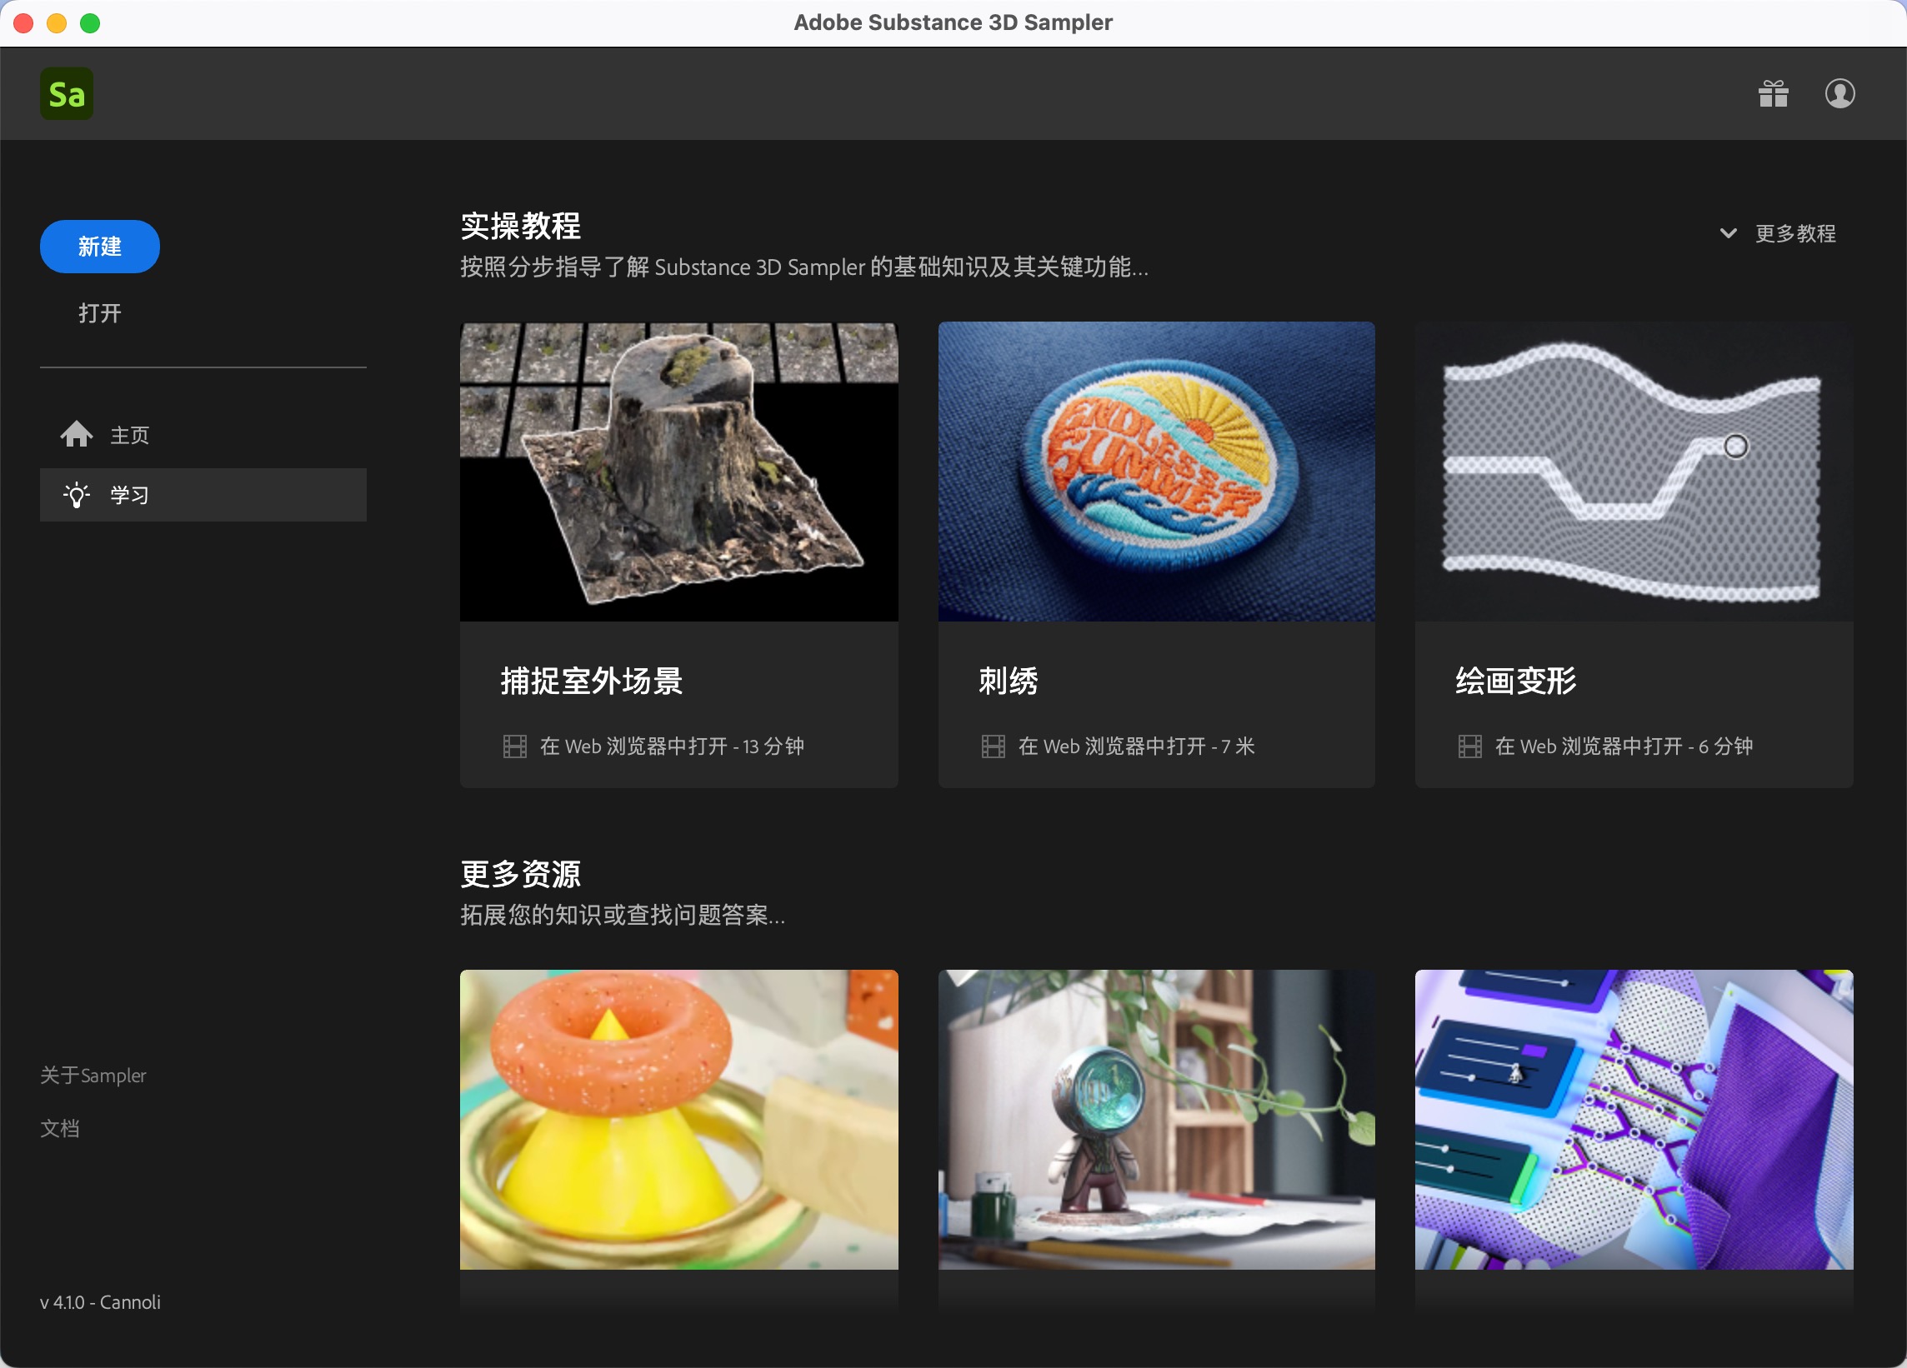
Task: Maximize the window with the green button
Action: pos(90,22)
